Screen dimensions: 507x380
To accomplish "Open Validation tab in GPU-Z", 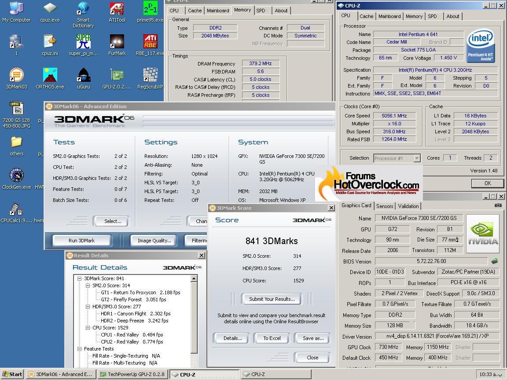I will pyautogui.click(x=408, y=206).
